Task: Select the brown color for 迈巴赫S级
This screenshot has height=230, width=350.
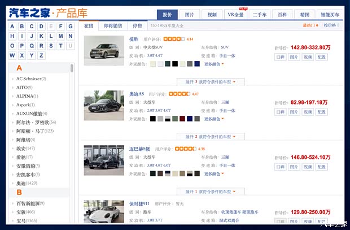Action: pyautogui.click(x=160, y=173)
